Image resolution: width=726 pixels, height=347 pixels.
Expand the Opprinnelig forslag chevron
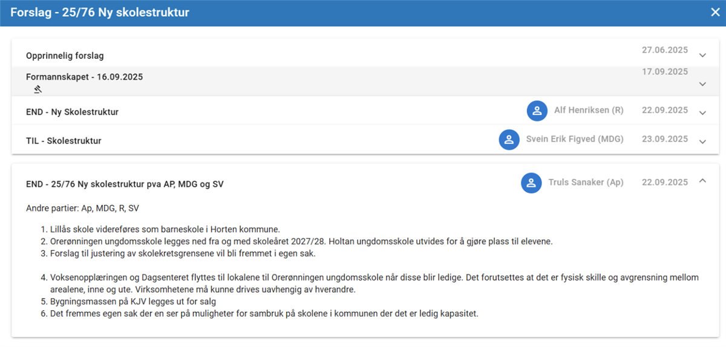click(x=702, y=55)
